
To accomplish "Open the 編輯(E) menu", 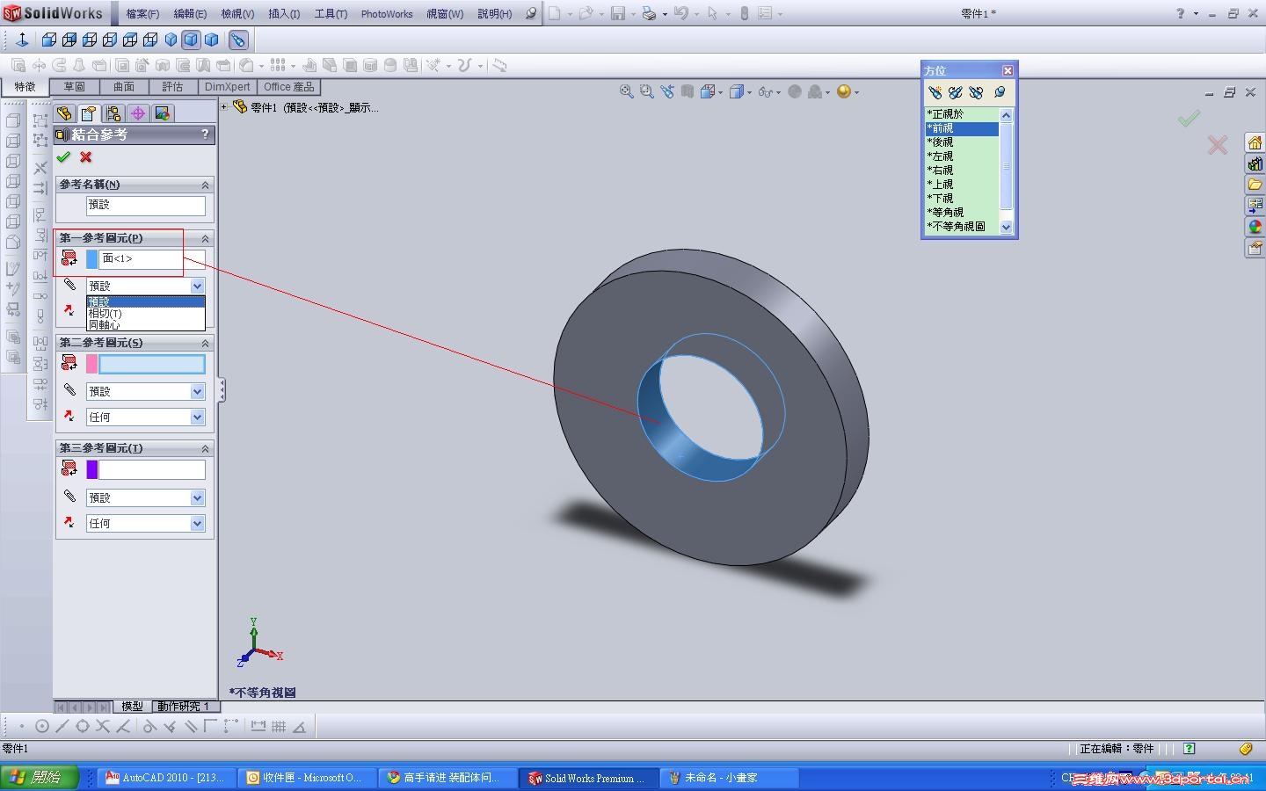I will (x=190, y=14).
